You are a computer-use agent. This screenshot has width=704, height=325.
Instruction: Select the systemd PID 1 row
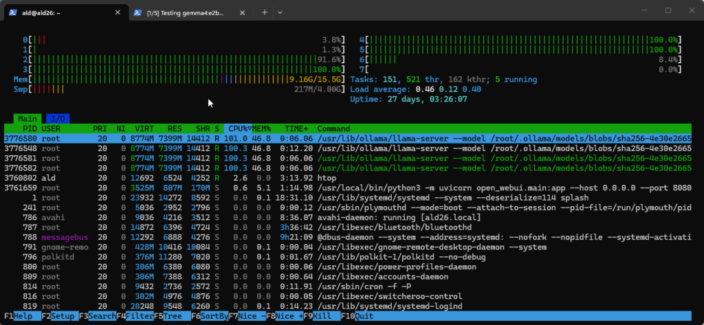(x=348, y=197)
